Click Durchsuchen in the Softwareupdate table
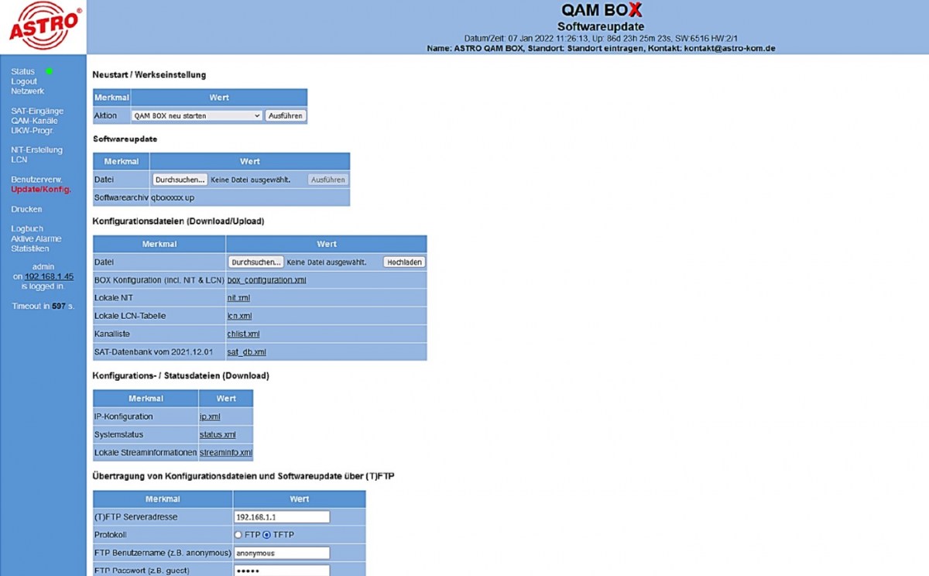929x576 pixels. tap(180, 180)
